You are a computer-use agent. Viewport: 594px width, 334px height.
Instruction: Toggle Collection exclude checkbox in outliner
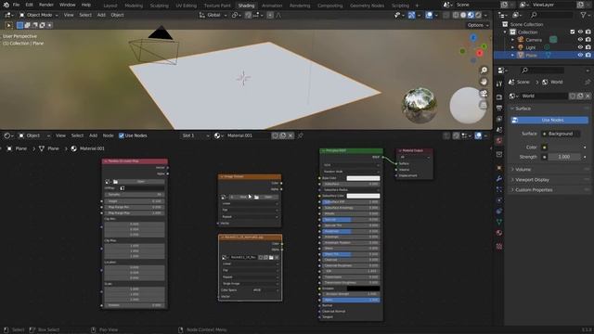pyautogui.click(x=573, y=32)
